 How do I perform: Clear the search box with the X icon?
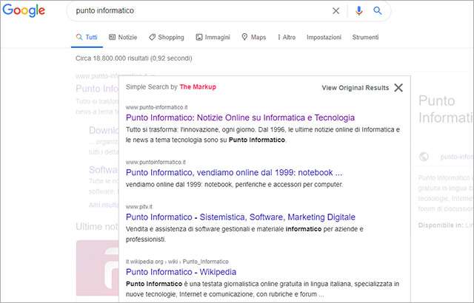click(x=336, y=11)
